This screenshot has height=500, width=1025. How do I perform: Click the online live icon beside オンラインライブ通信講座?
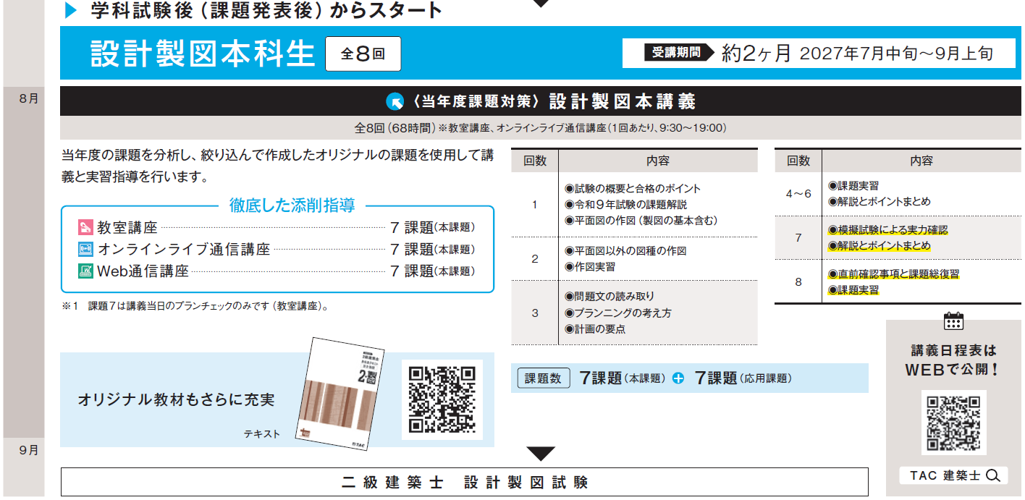coord(85,250)
